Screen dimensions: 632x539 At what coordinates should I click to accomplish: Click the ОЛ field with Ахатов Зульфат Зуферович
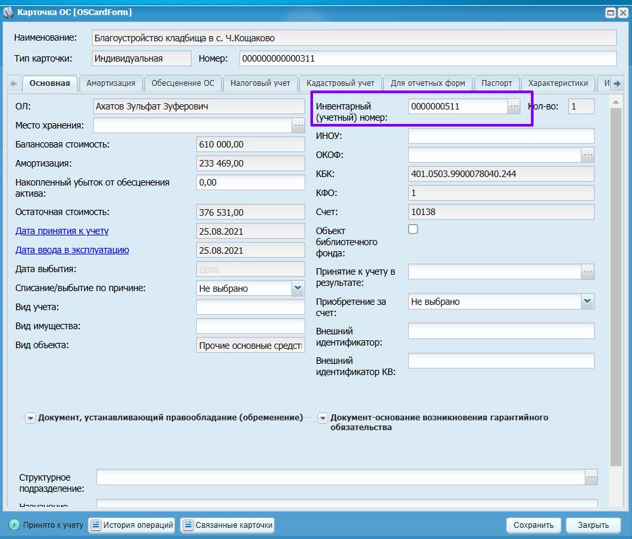click(199, 106)
